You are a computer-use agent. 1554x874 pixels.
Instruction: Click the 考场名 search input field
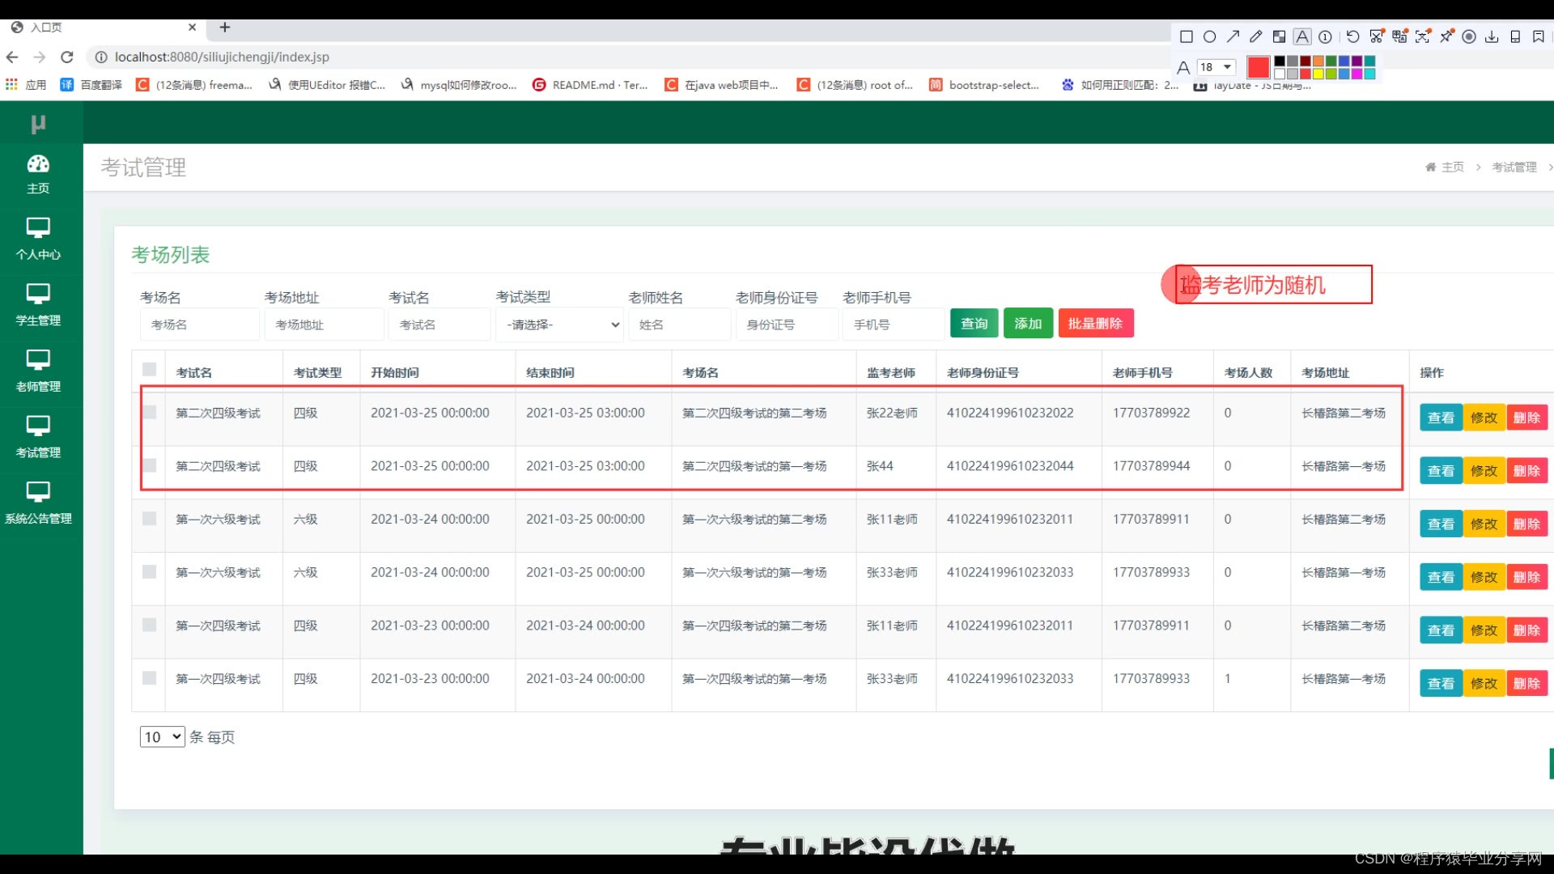coord(199,325)
